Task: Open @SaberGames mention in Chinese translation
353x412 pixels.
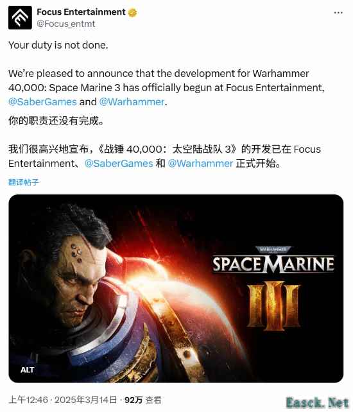Action: (x=119, y=164)
